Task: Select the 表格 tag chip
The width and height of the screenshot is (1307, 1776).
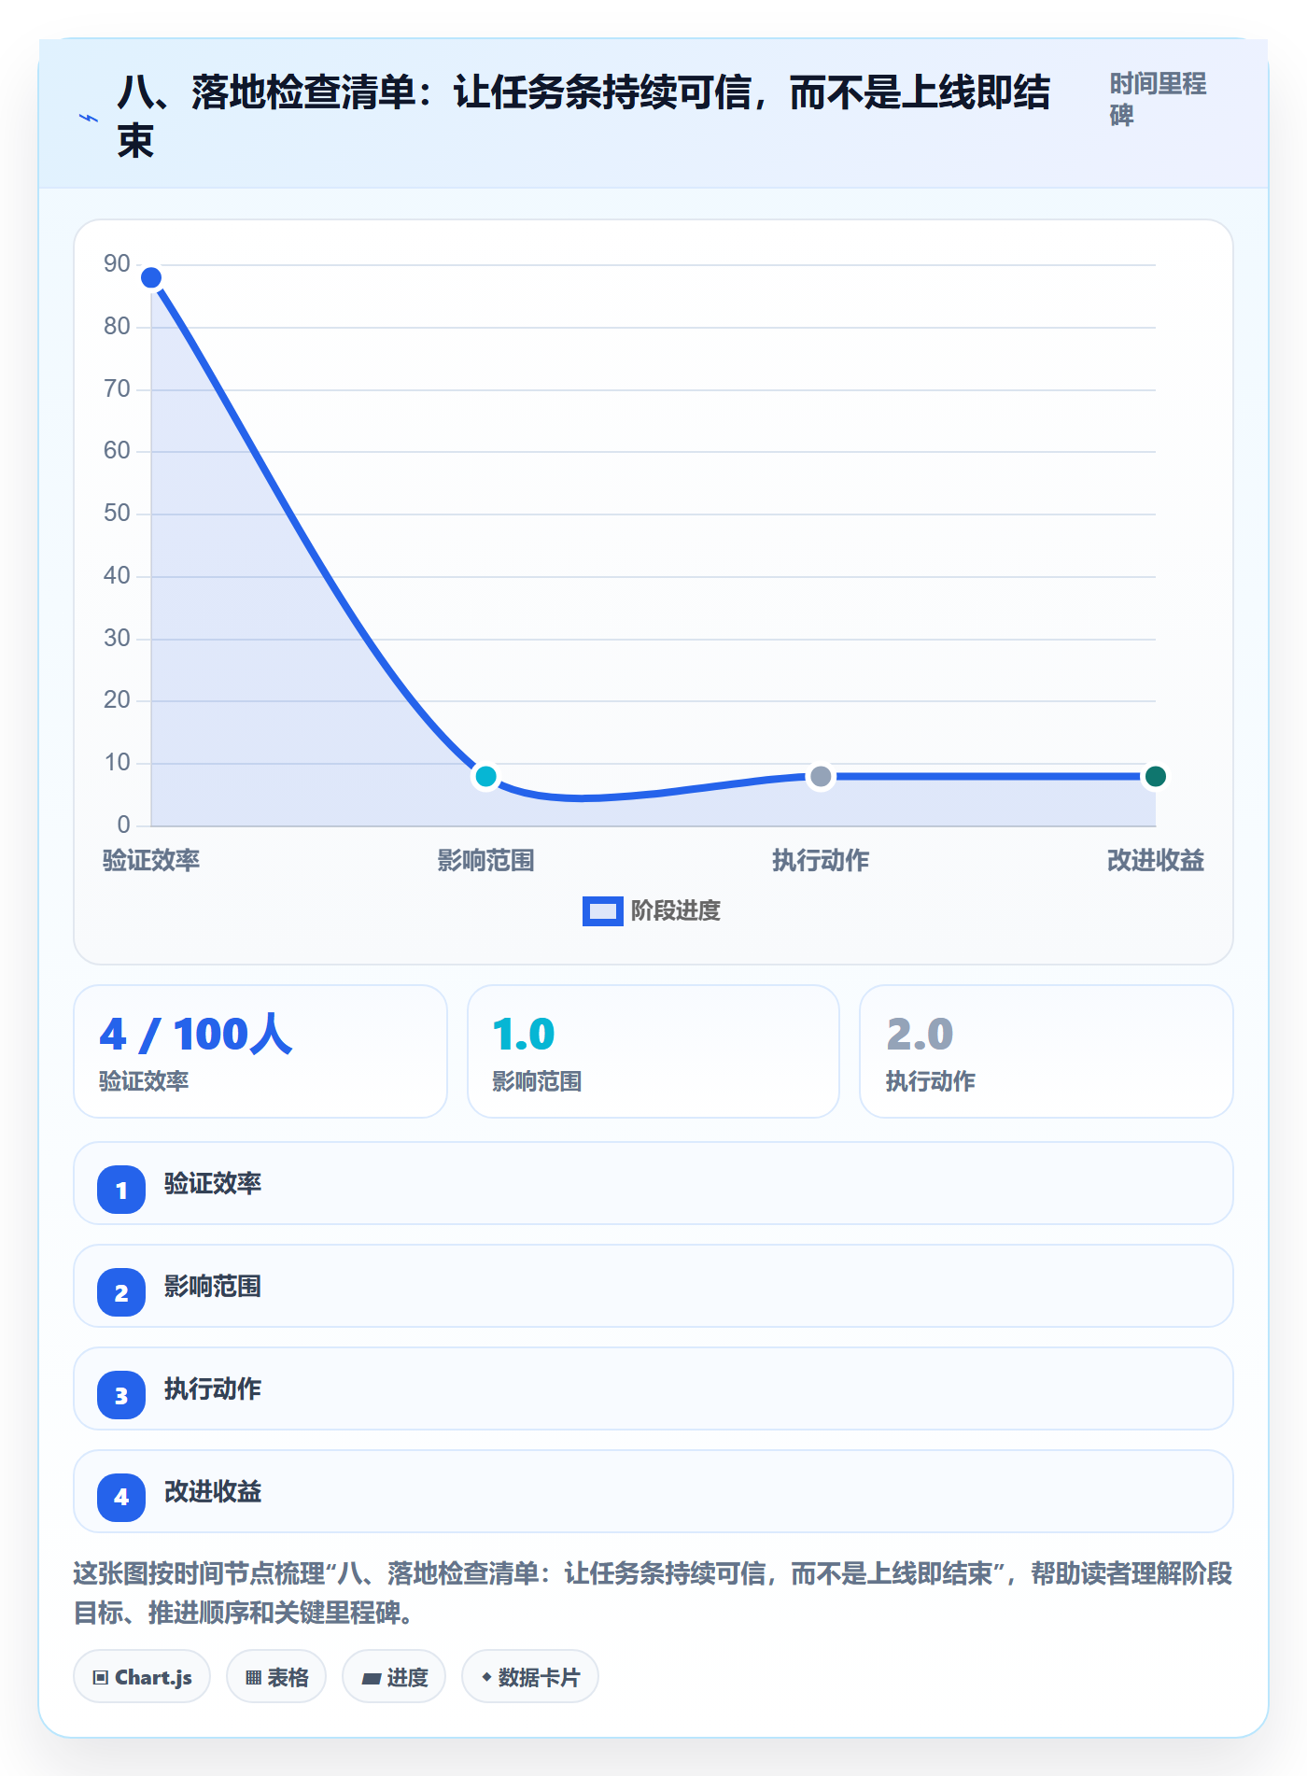Action: pos(276,1677)
